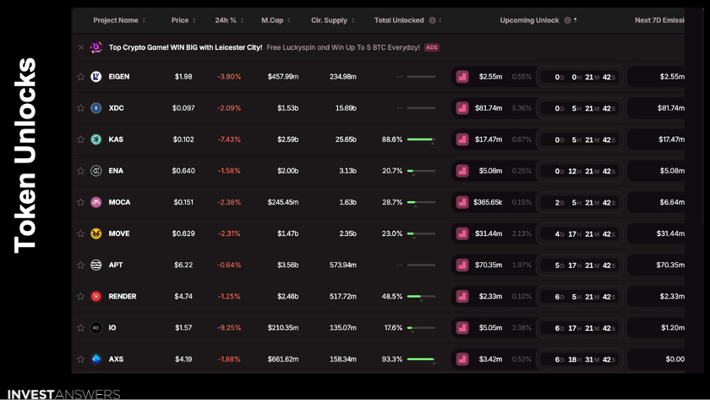
Task: Click the EIGEN unlock countdown timer
Action: click(x=580, y=77)
